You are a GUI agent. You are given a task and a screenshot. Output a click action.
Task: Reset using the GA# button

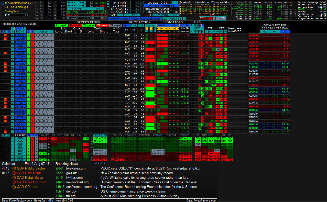[x=157, y=15]
